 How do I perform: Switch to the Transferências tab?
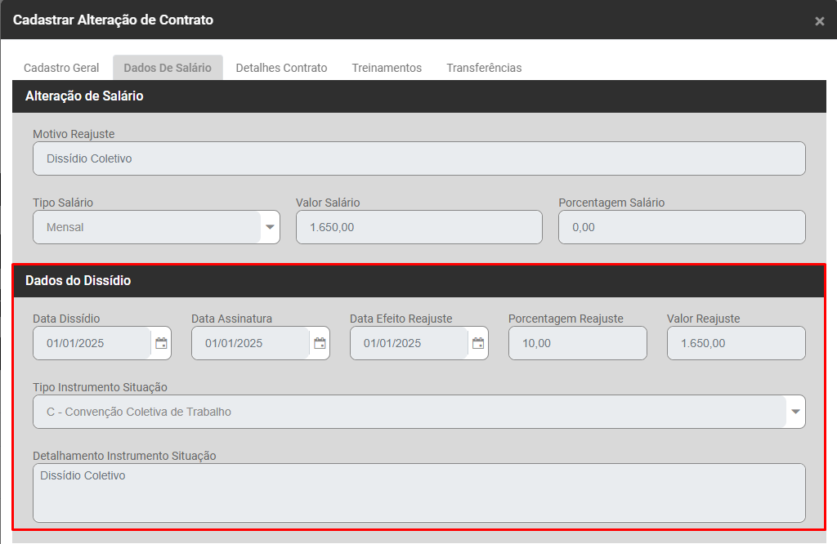(x=484, y=68)
